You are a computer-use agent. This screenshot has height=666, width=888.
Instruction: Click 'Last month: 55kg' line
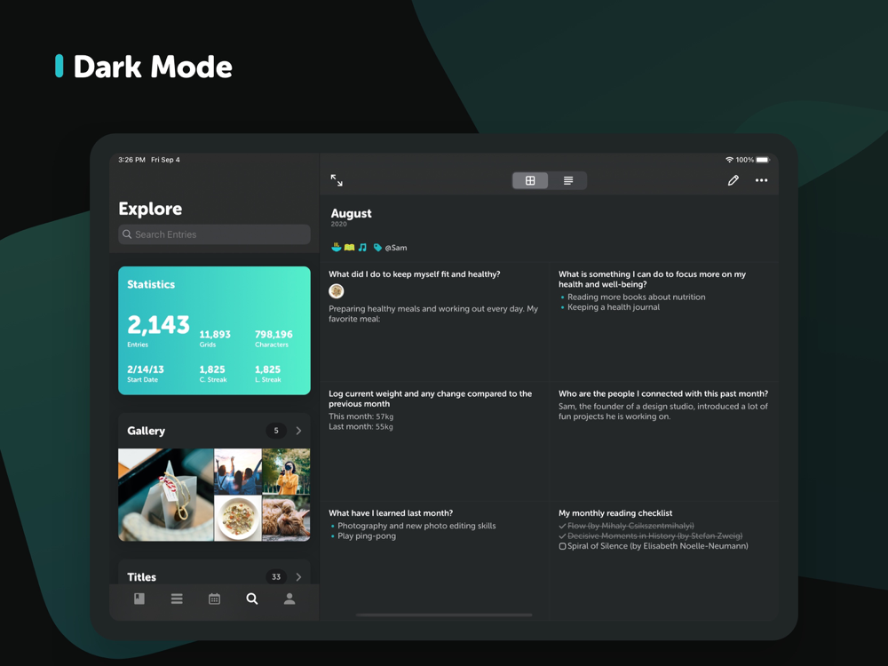(361, 426)
